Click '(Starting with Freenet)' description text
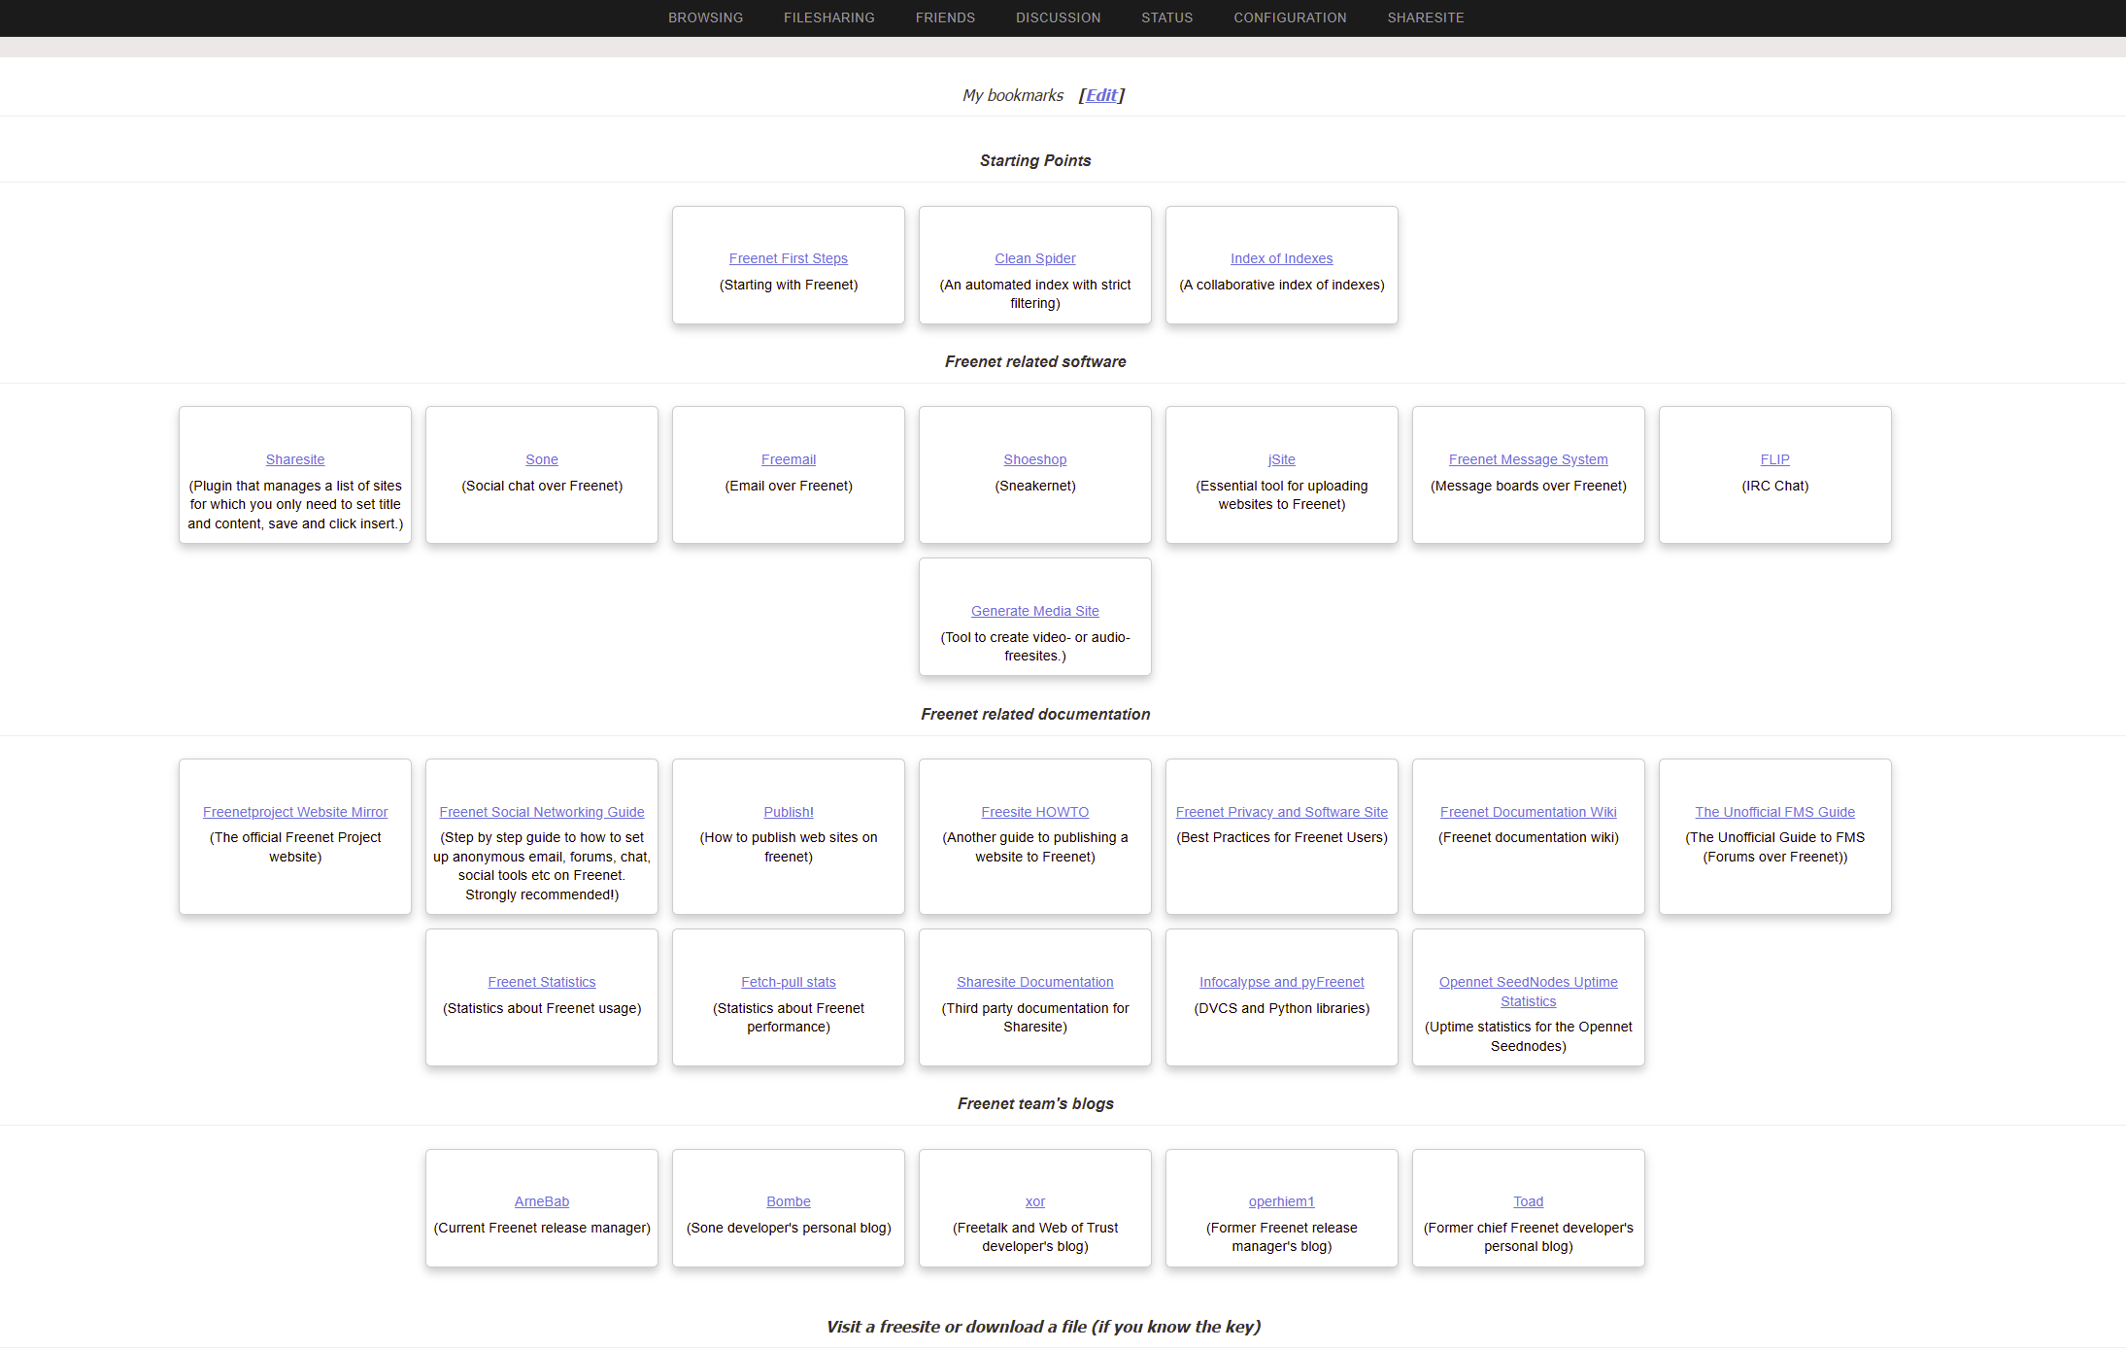The width and height of the screenshot is (2126, 1350). tap(788, 285)
